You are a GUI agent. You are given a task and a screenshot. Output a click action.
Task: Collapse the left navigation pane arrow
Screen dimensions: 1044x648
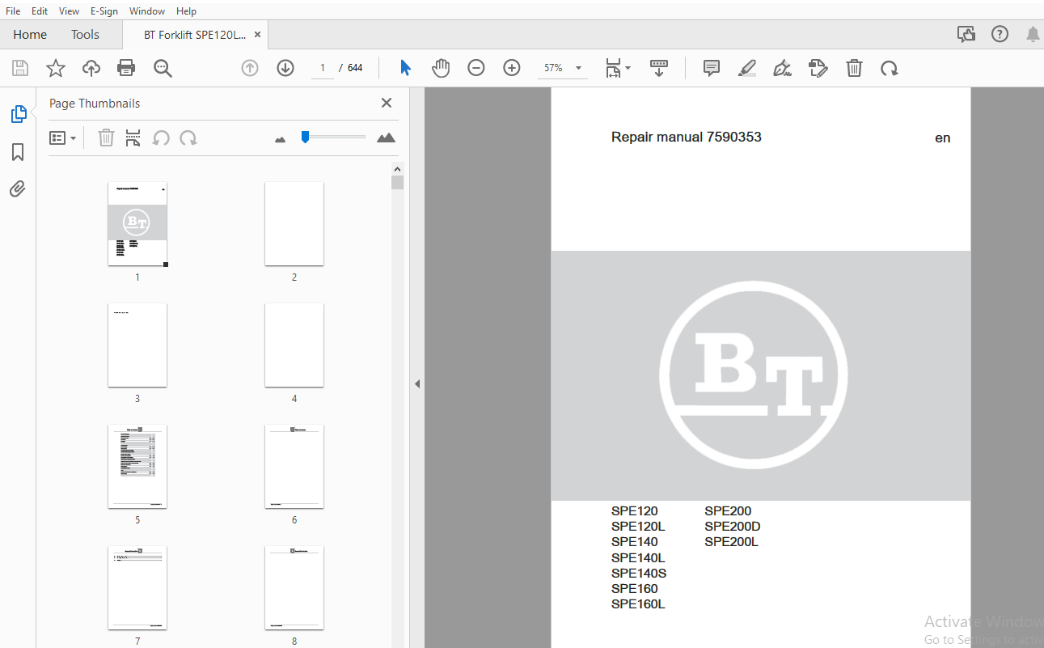click(417, 383)
